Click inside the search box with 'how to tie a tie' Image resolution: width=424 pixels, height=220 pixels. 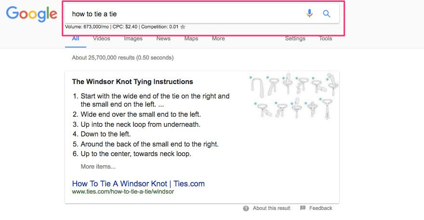pos(183,14)
